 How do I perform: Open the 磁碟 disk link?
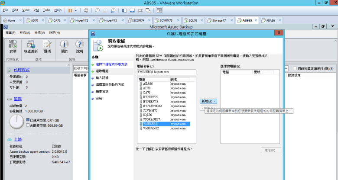pos(18,99)
